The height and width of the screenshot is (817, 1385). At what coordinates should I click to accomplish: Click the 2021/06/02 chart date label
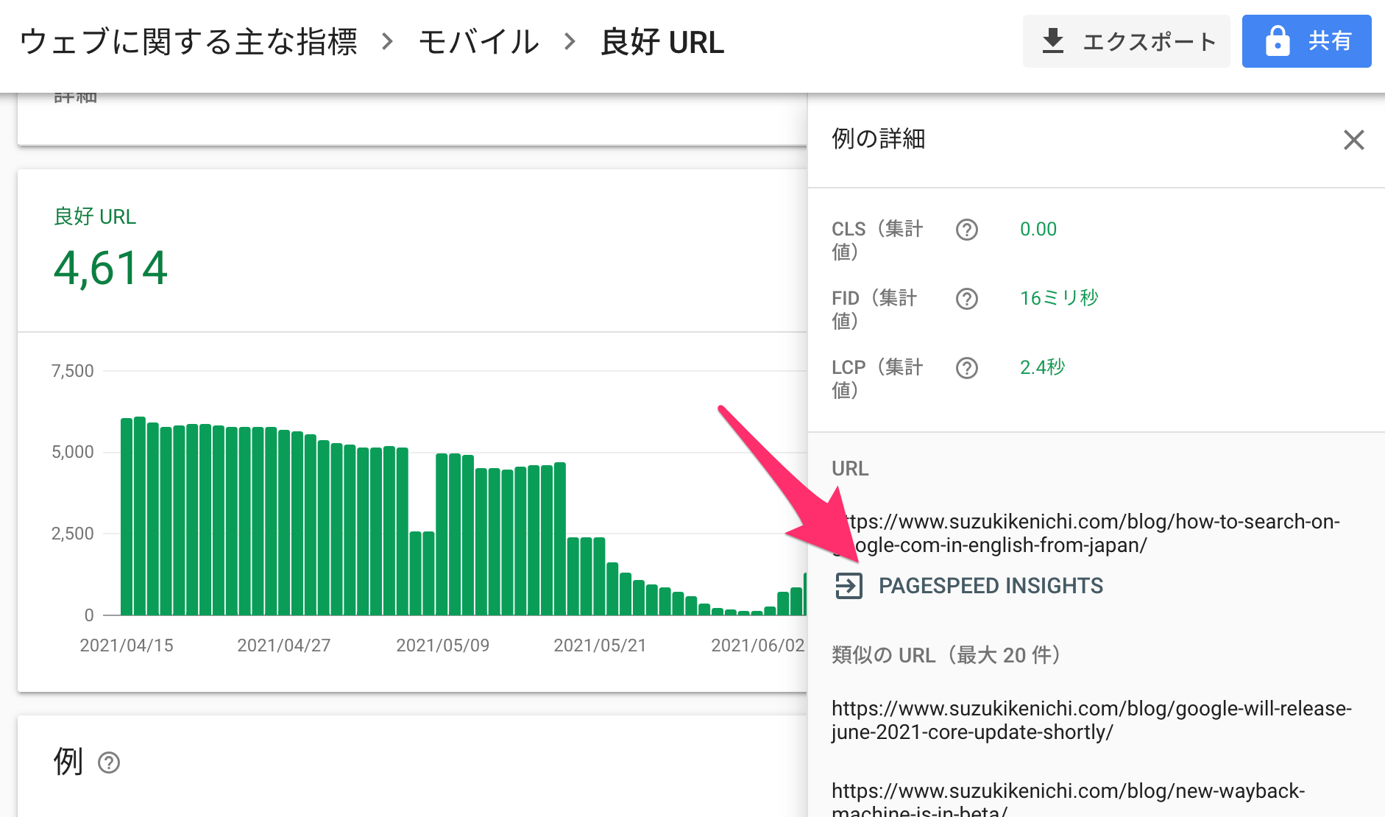[x=758, y=646]
